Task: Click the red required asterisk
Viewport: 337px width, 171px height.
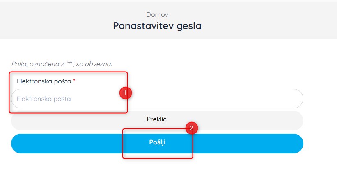Action: tap(74, 81)
